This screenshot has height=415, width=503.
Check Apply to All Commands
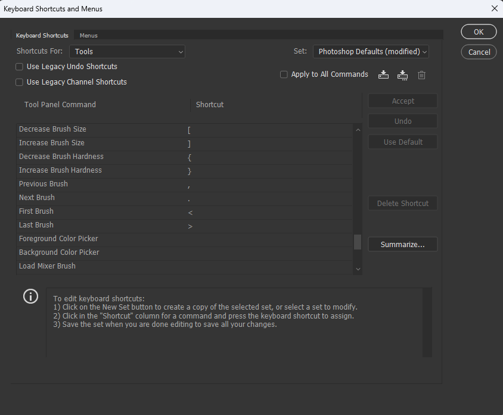click(x=284, y=74)
